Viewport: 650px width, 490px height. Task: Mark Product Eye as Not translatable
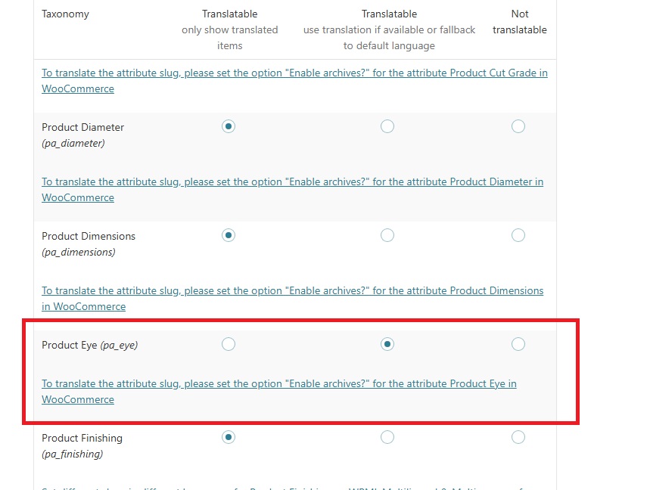click(518, 344)
